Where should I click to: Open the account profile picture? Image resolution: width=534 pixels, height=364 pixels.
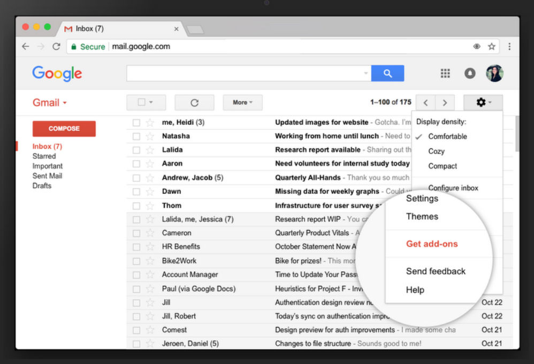click(494, 73)
